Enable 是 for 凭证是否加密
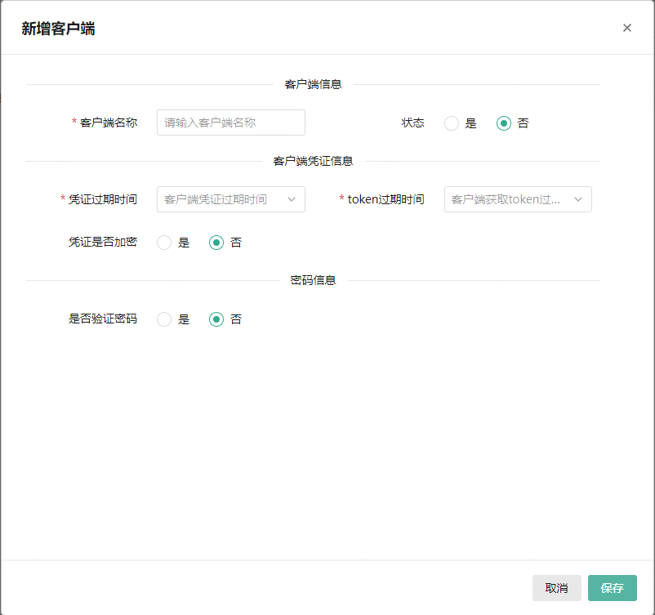The image size is (655, 615). click(x=163, y=243)
